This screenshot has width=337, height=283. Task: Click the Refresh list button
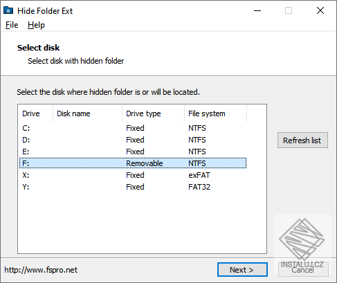(302, 140)
